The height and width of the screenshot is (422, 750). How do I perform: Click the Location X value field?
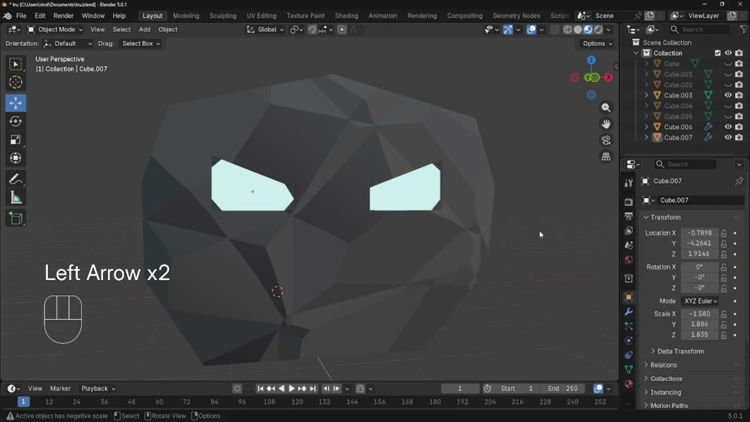pos(700,233)
